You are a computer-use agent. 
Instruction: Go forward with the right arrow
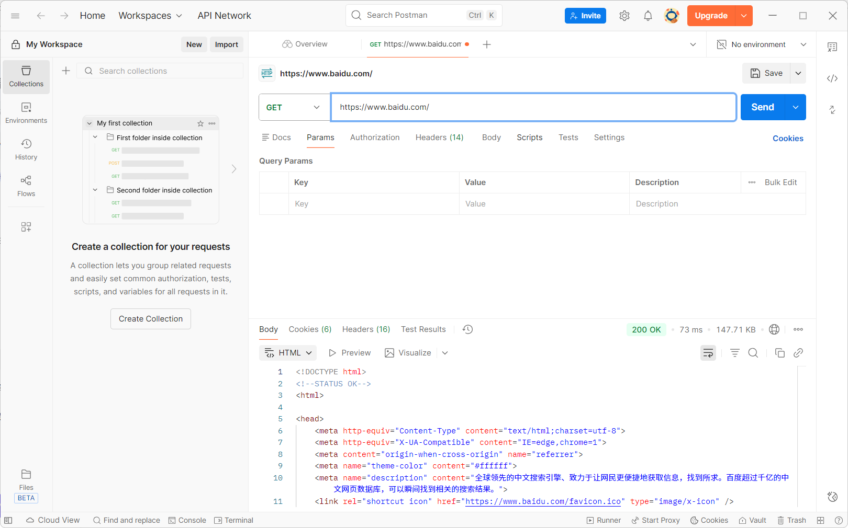(64, 16)
